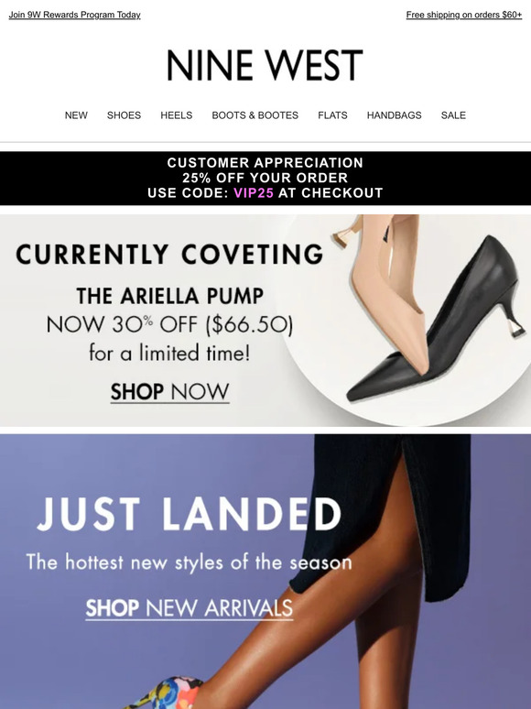Click the colorful floral shoe image
Image resolution: width=531 pixels, height=709 pixels.
click(x=168, y=694)
